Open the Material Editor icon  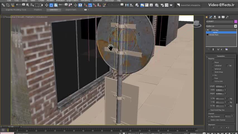coord(157,5)
